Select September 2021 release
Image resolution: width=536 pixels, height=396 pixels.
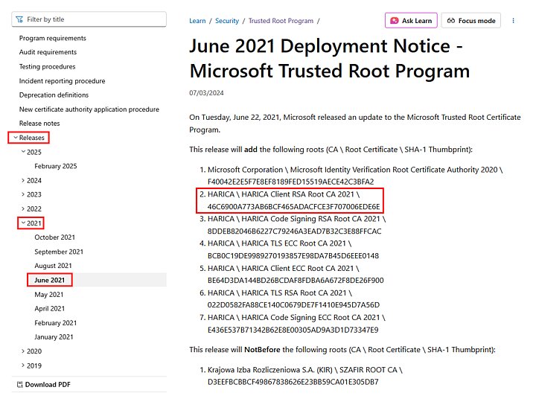(x=59, y=252)
